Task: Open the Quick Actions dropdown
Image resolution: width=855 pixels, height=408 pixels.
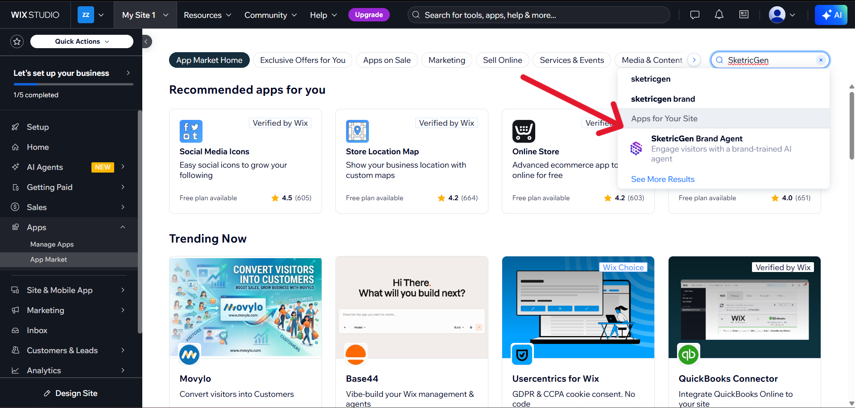Action: point(82,41)
